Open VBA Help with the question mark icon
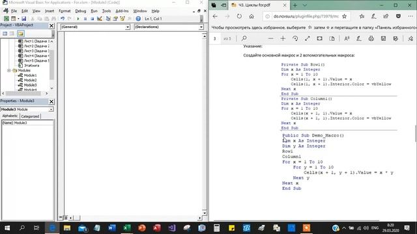417x234 pixels. click(138, 19)
